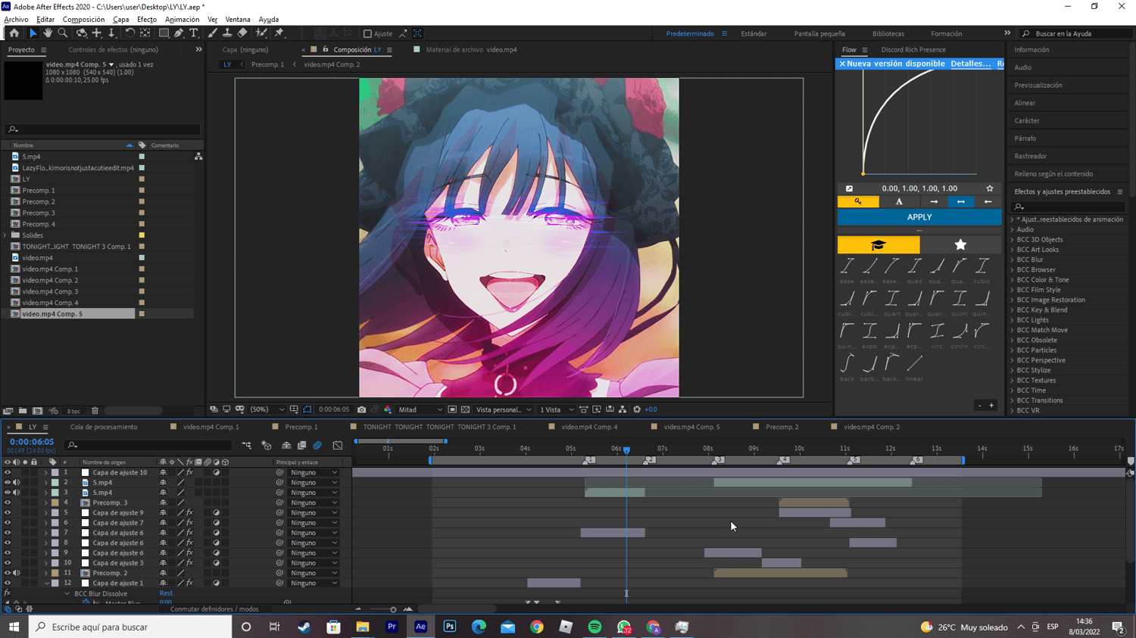Screen dimensions: 1136x638
Task: Open the Graph Editor in timeline
Action: coord(338,446)
